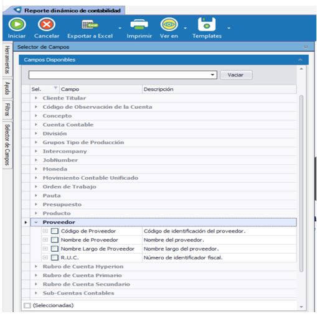Click the Descripción column header
The width and height of the screenshot is (317, 314).
(219, 90)
